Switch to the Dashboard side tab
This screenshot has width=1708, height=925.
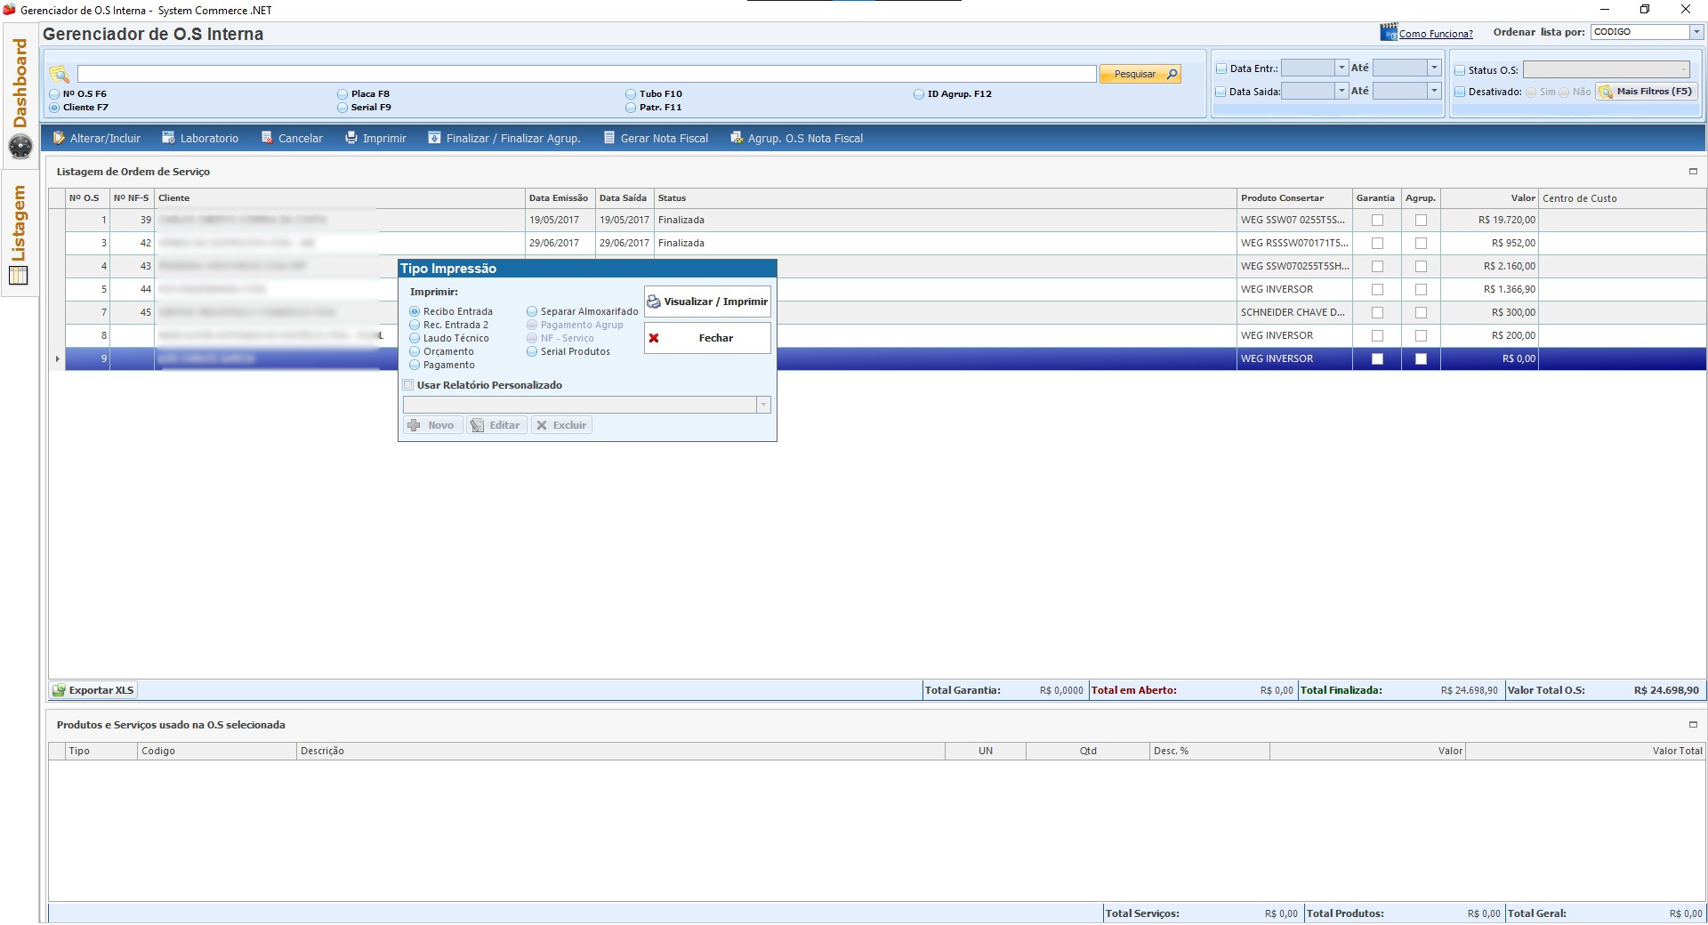(20, 84)
